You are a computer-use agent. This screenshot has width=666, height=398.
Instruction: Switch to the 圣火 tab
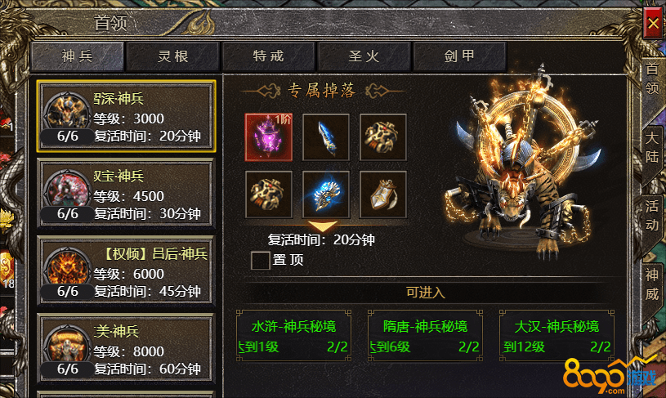coord(364,56)
